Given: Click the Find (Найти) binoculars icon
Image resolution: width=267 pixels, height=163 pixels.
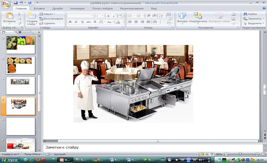Looking at the screenshot, I should tap(245, 14).
